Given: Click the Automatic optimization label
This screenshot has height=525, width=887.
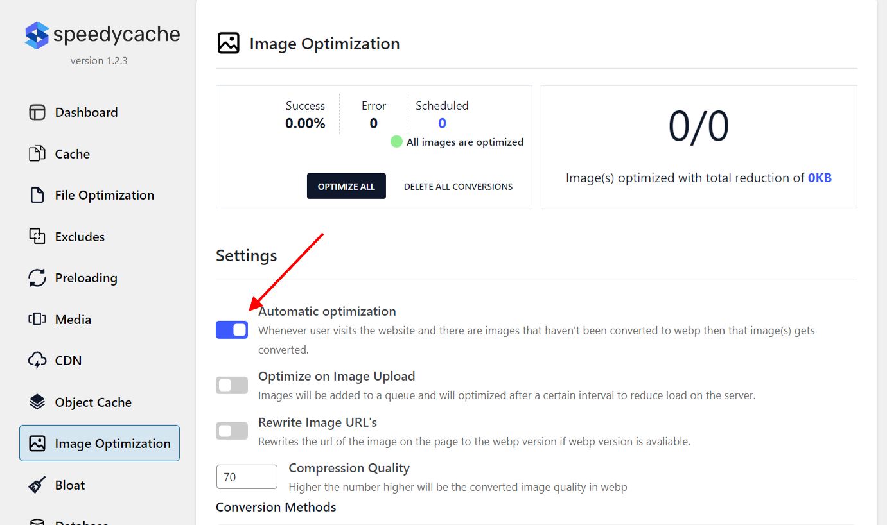Looking at the screenshot, I should tap(327, 311).
